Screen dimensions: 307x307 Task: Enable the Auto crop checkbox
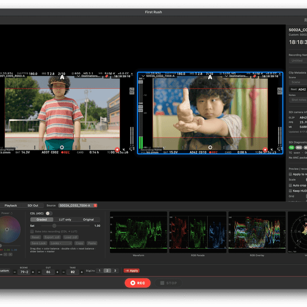point(290,185)
